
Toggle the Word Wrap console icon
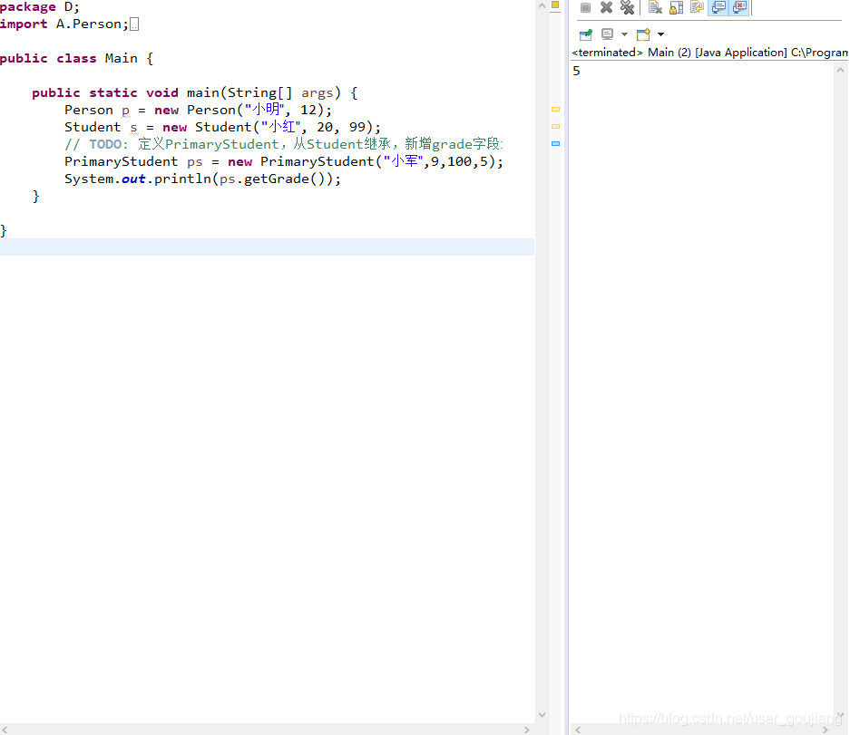[697, 7]
